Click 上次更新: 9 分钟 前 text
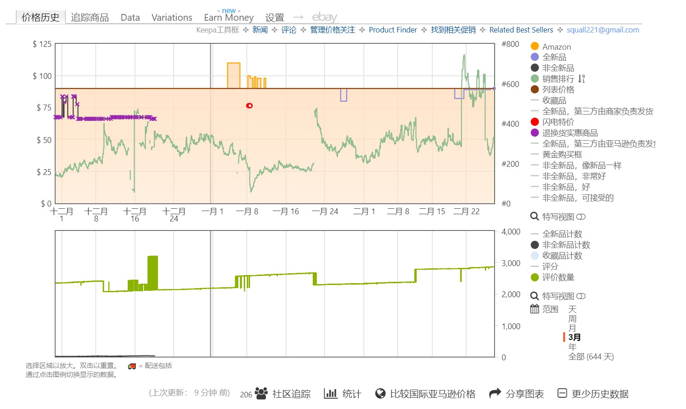686x409 pixels. [190, 393]
